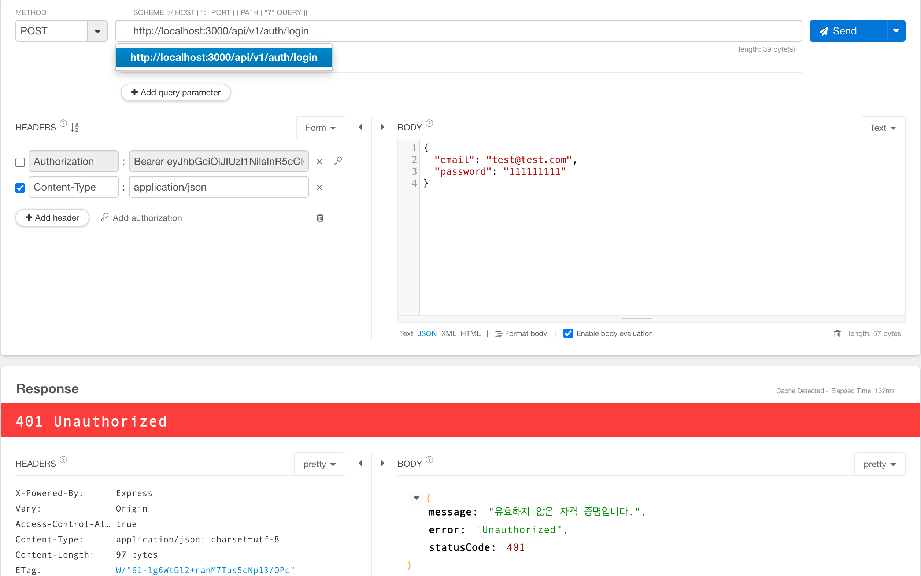The height and width of the screenshot is (576, 921).
Task: Click the Elapsed Time 132ms label
Action: [x=862, y=391]
